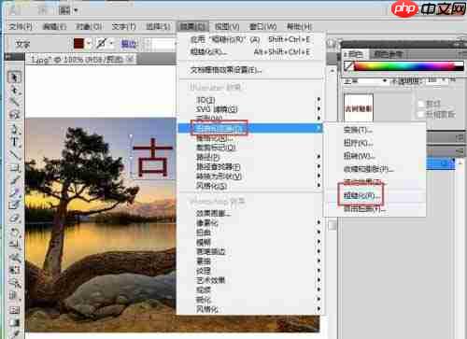Select the Selection tool (black arrow)
This screenshot has width=467, height=339.
(14, 78)
